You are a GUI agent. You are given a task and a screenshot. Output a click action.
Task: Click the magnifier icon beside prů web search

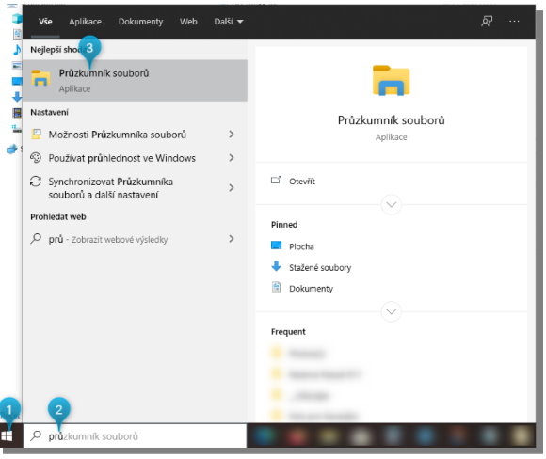pyautogui.click(x=36, y=239)
